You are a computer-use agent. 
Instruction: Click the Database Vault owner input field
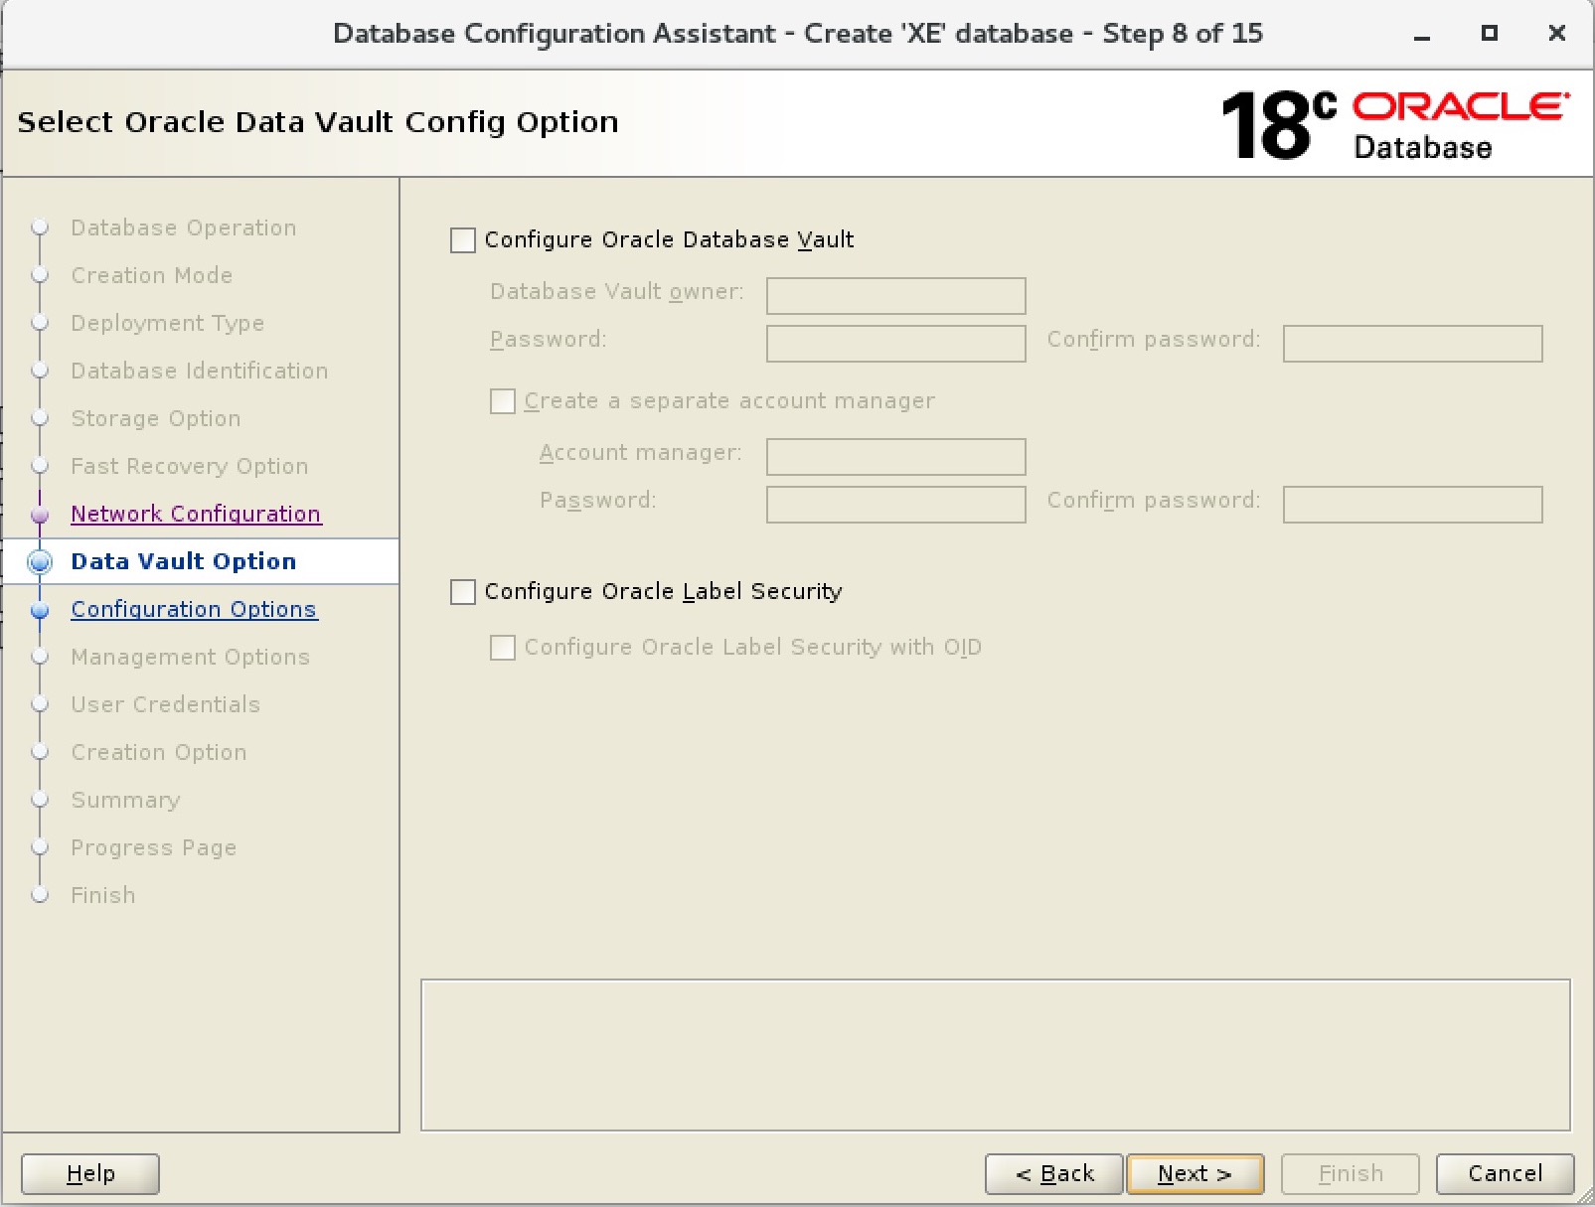pyautogui.click(x=894, y=295)
